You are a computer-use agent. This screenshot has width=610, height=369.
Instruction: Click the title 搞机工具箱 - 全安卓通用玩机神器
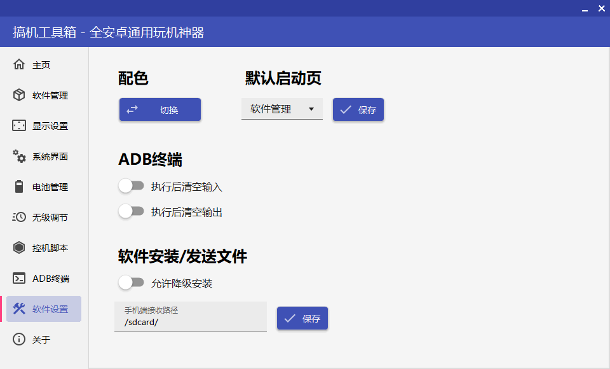(108, 32)
